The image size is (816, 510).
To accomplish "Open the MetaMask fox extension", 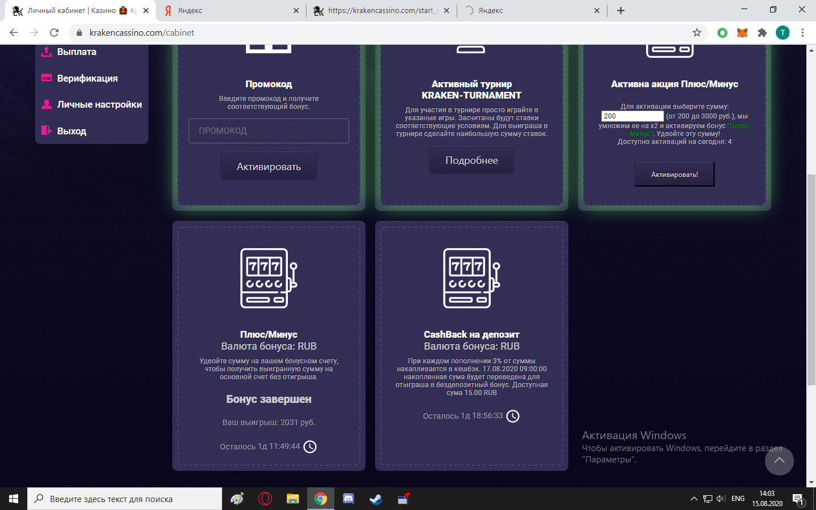I will click(x=742, y=33).
